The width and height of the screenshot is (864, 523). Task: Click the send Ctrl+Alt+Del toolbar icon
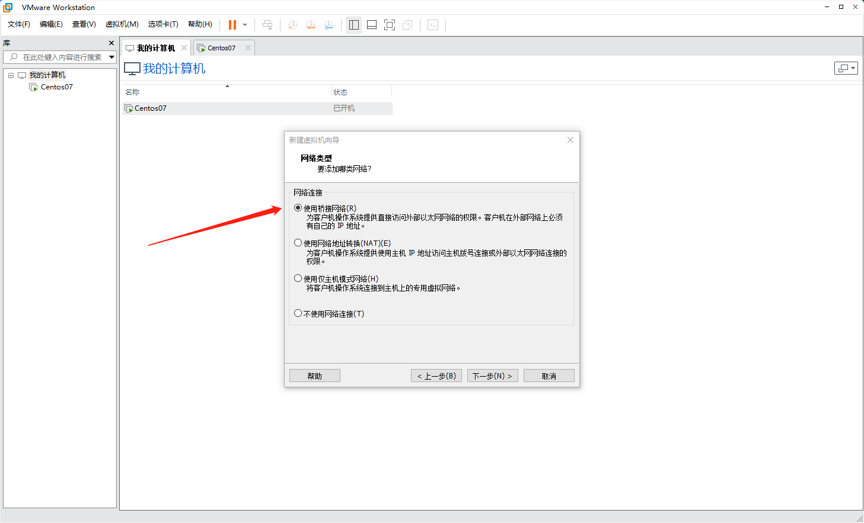click(267, 25)
